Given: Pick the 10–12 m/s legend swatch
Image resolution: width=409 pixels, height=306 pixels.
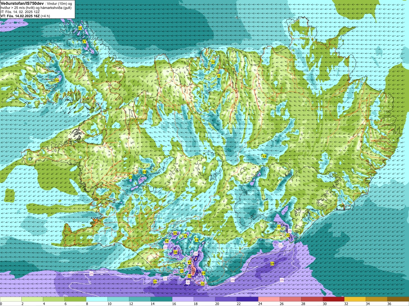Looking at the screenshot, I should pyautogui.click(x=119, y=299).
